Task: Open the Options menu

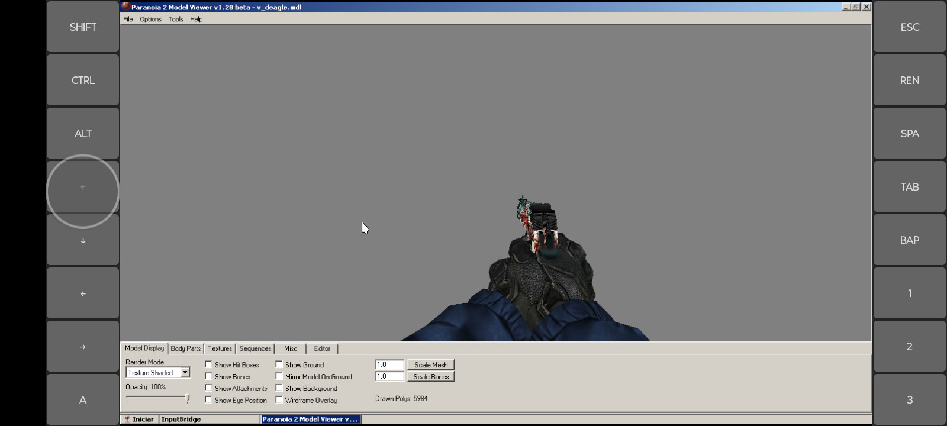Action: [x=150, y=19]
